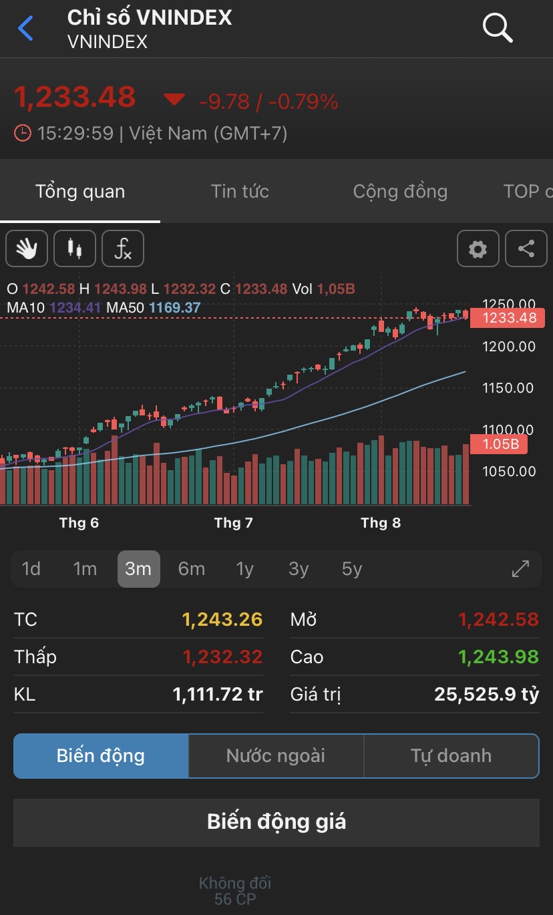Open the Tổng quan tab
Screen dimensions: 553x915
[80, 192]
